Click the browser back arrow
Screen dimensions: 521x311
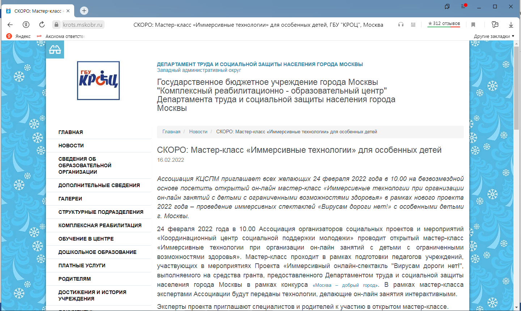pyautogui.click(x=10, y=25)
